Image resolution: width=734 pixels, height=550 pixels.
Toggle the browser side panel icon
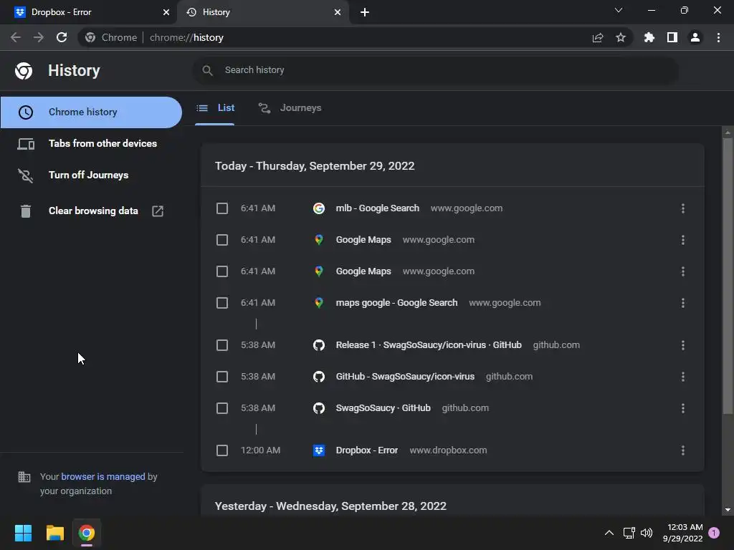tap(672, 37)
